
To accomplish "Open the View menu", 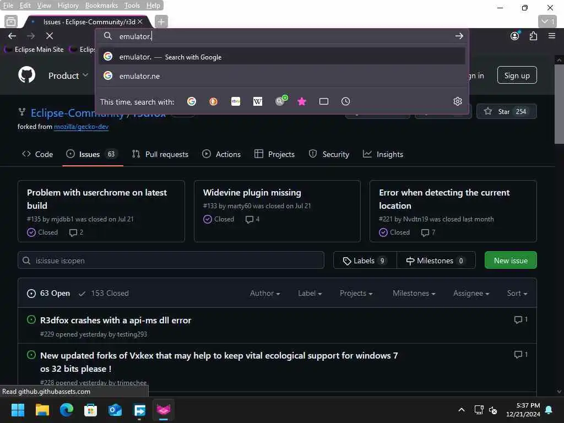I will [44, 6].
